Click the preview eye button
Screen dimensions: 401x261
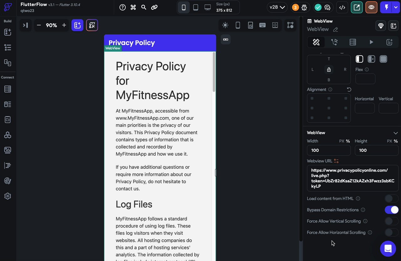[371, 8]
